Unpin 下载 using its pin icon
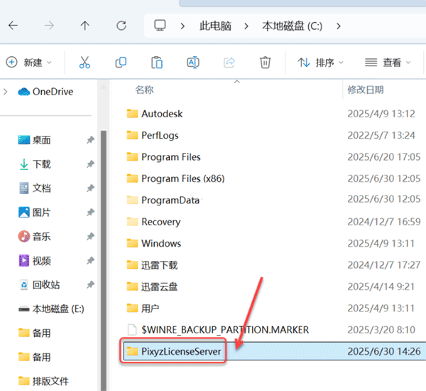Image resolution: width=426 pixels, height=391 pixels. (90, 164)
